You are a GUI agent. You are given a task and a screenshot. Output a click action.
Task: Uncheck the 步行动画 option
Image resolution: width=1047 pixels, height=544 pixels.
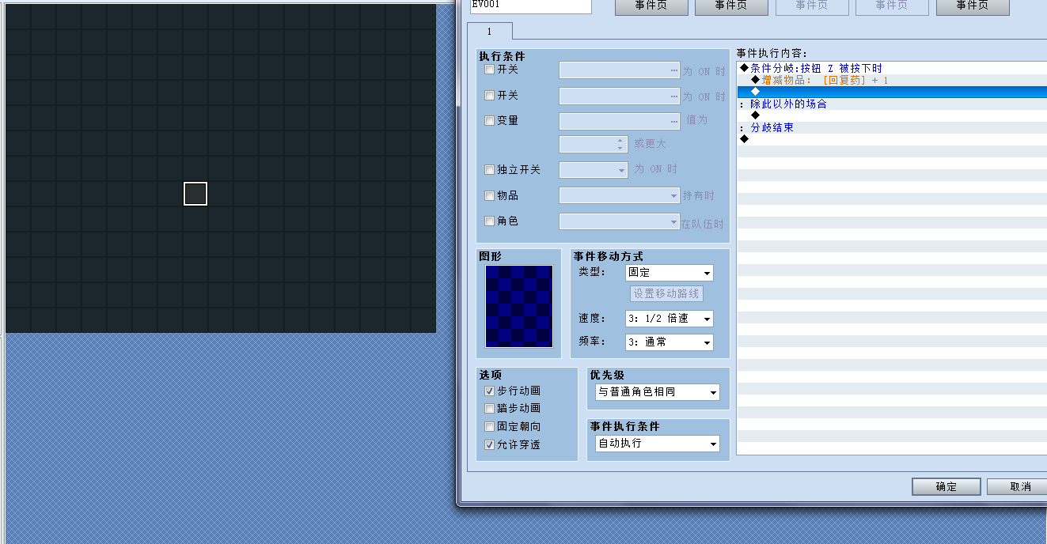point(489,391)
